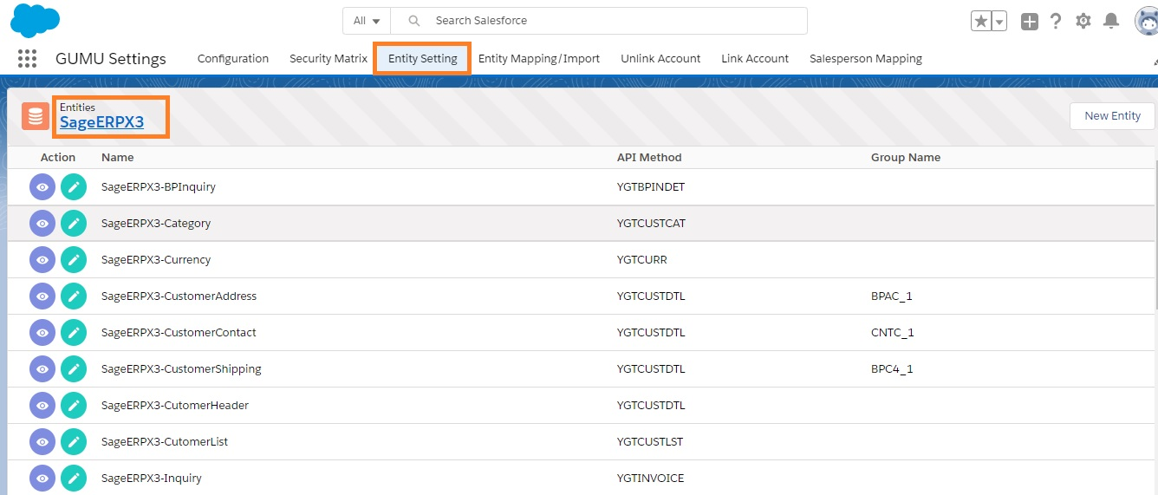1158x495 pixels.
Task: Select the SageERPX3-CustomerContact name cell
Action: tap(179, 332)
